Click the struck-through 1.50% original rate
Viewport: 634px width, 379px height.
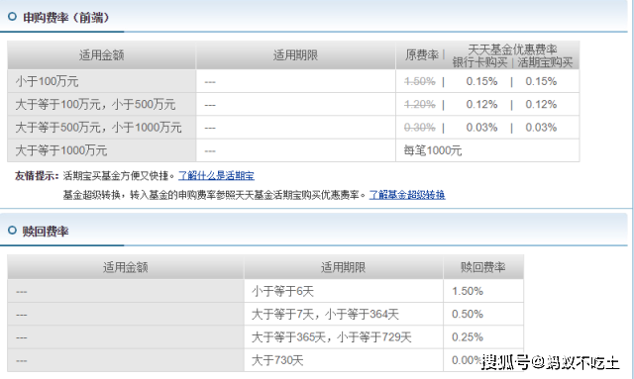pyautogui.click(x=420, y=81)
